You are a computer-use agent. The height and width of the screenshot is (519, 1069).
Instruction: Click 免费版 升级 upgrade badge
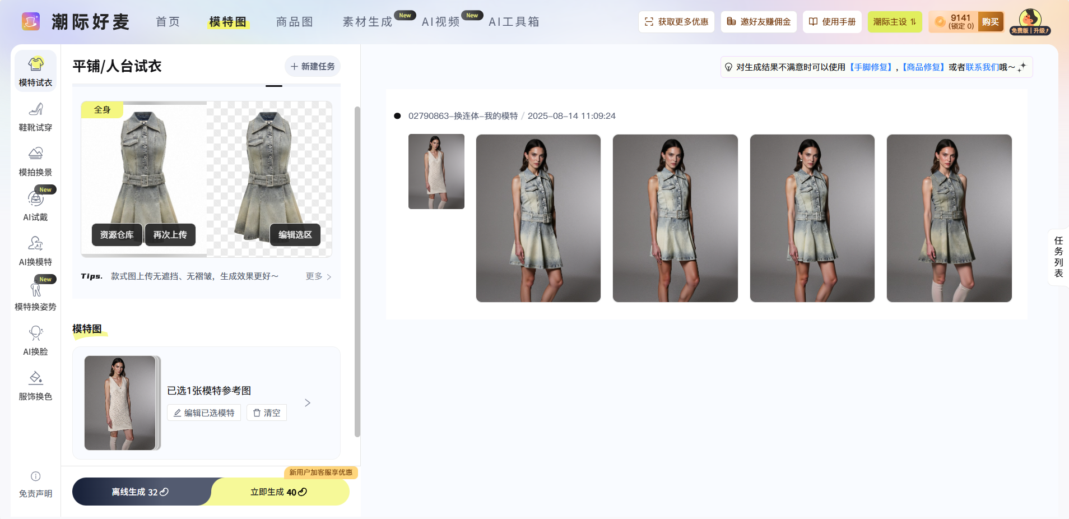point(1030,31)
